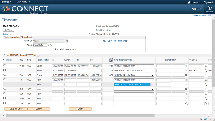Click the Home house icon
The image size is (215, 121).
point(189,2)
